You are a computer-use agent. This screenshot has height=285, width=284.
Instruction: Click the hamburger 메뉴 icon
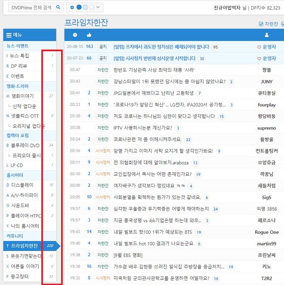click(x=9, y=35)
